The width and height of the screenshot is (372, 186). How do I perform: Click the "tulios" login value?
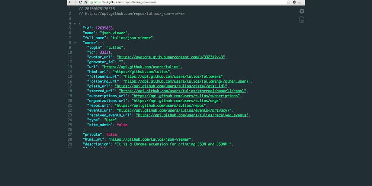coord(115,48)
